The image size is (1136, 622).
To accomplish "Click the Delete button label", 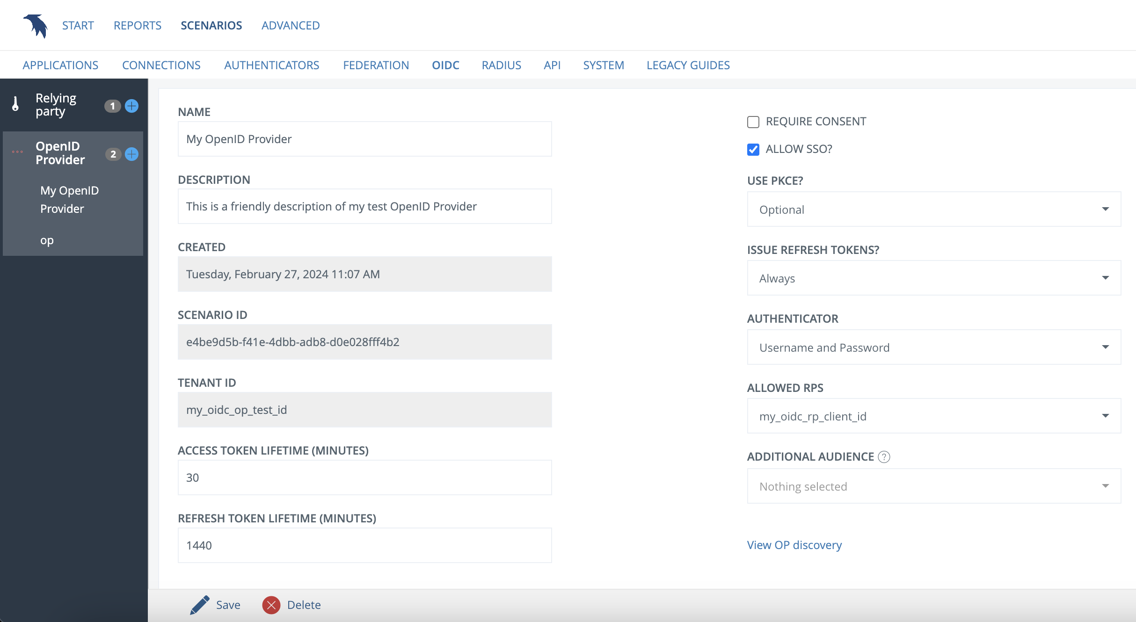I will (x=304, y=605).
